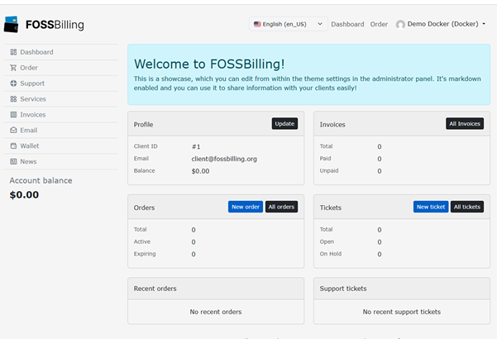This screenshot has height=339, width=497.
Task: Click the Dashboard grid icon in sidebar
Action: (x=13, y=52)
